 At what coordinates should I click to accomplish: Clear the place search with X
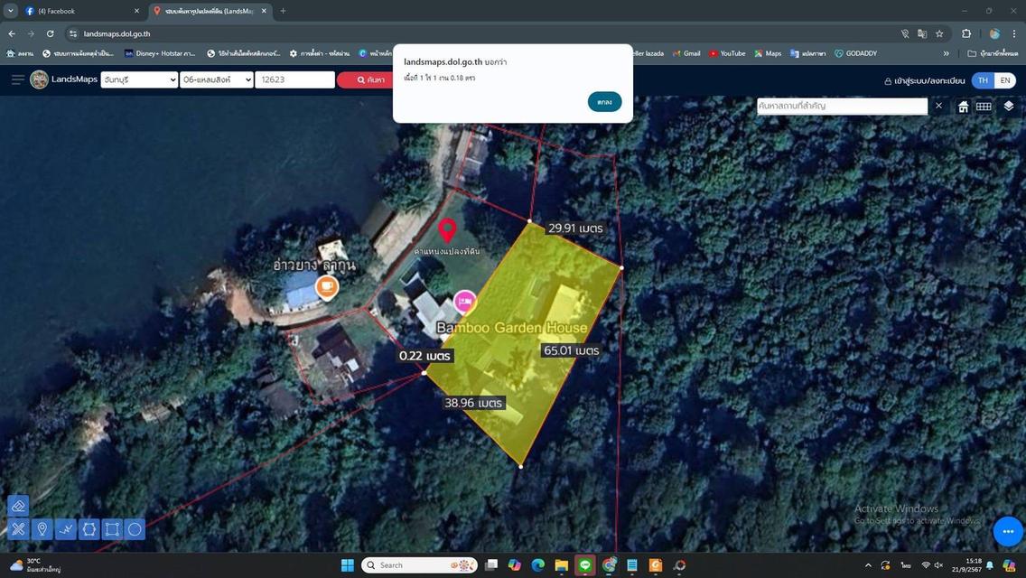coord(938,106)
